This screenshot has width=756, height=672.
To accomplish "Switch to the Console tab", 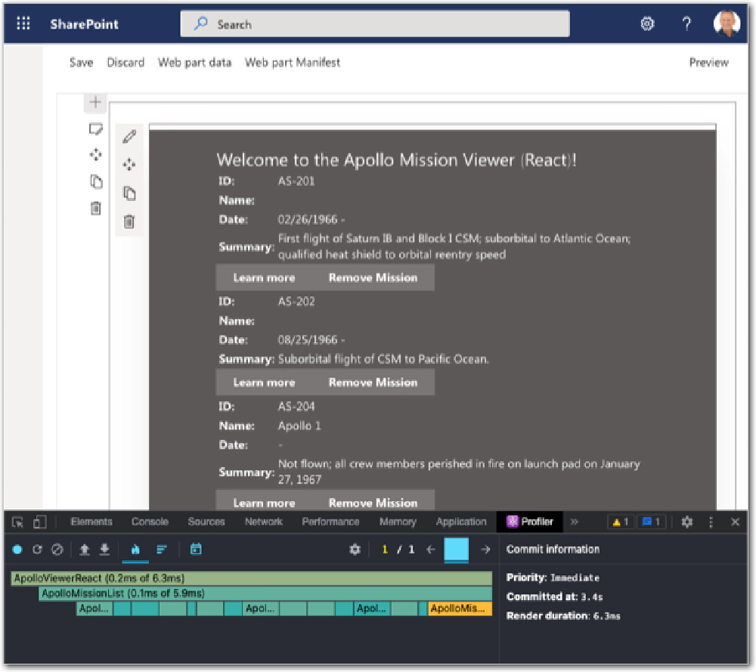I will click(149, 522).
